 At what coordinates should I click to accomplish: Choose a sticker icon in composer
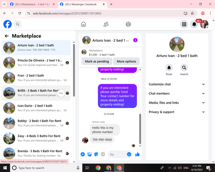(96, 154)
